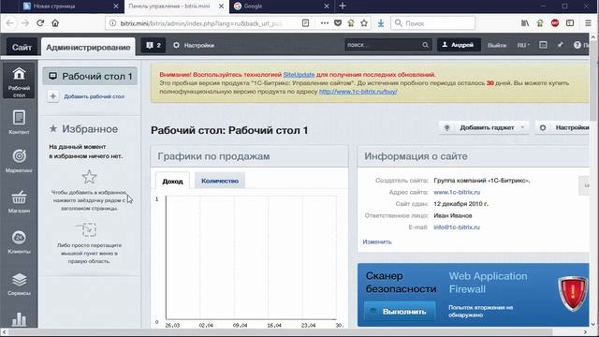Open the Маркетинг sidebar section
The width and height of the screenshot is (599, 337).
click(x=19, y=161)
